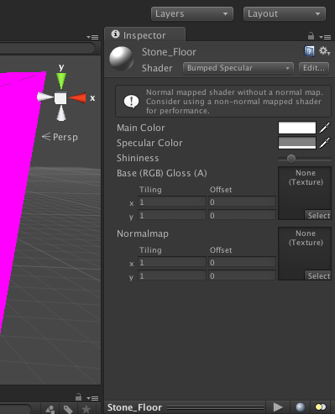335x414 pixels.
Task: Open the material settings gear menu
Action: pyautogui.click(x=324, y=51)
